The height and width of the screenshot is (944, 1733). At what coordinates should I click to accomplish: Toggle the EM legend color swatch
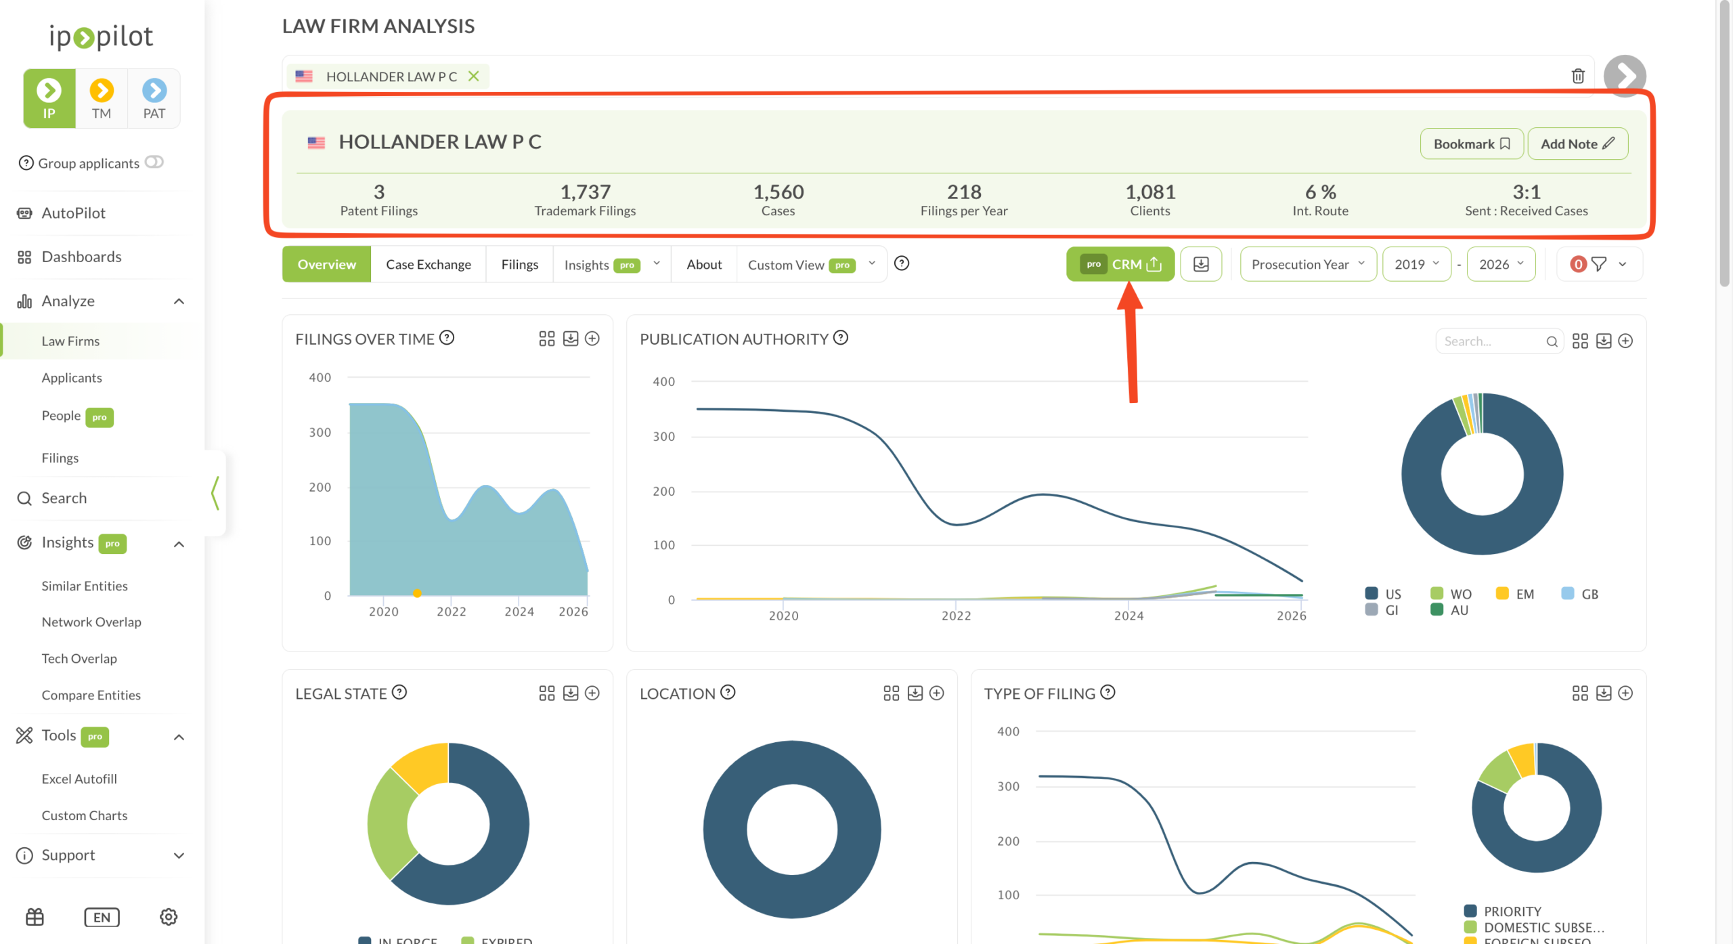1502,593
